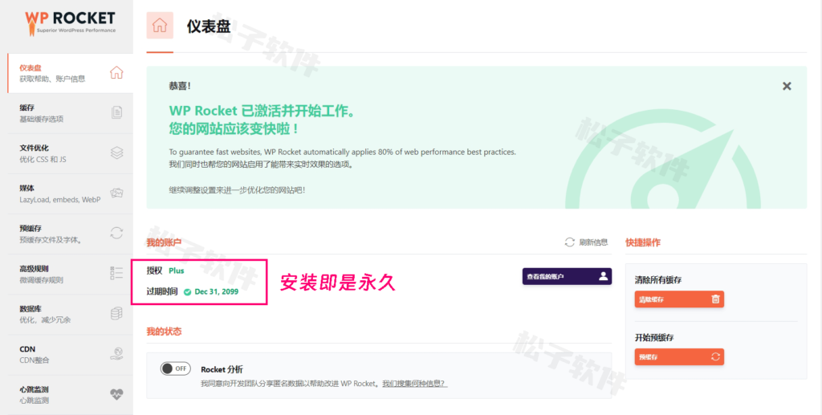This screenshot has width=822, height=415.
Task: Click the 查看我的账户 button
Action: coord(567,276)
